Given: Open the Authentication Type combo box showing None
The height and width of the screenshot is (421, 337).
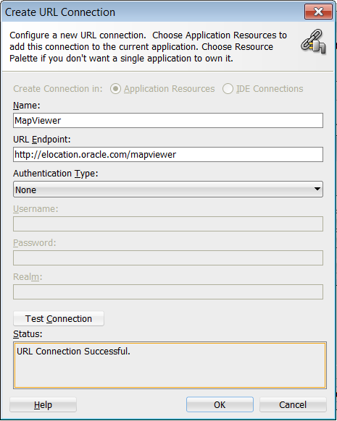Looking at the screenshot, I should [x=168, y=190].
